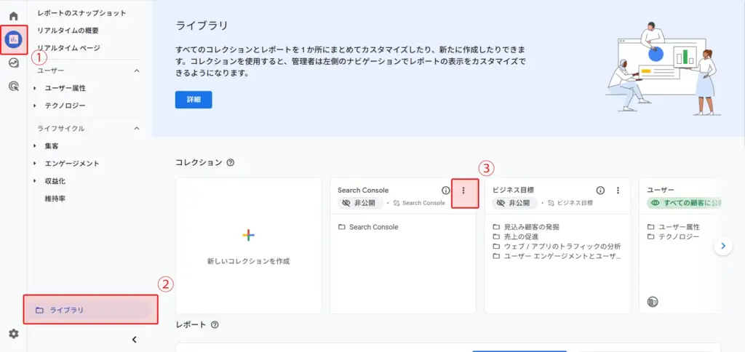Click the 非公開 status on ビジネス目標 card

pyautogui.click(x=514, y=203)
